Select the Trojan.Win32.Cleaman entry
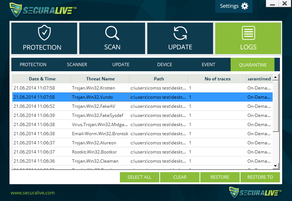The width and height of the screenshot is (292, 201). click(143, 161)
